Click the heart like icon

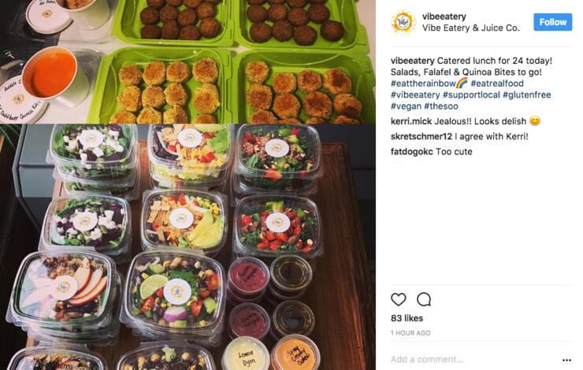coord(398,299)
